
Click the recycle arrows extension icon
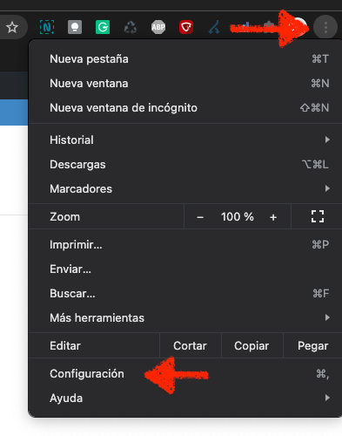tap(131, 28)
